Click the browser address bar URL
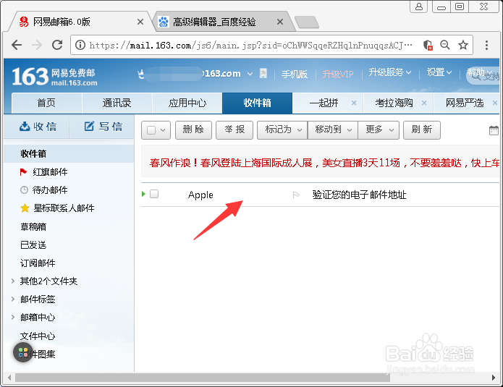Image resolution: width=503 pixels, height=387 pixels. pos(250,45)
